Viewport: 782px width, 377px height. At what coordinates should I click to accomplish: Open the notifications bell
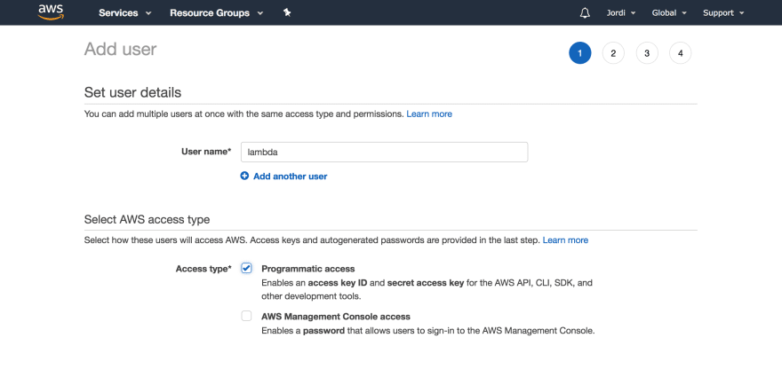(585, 13)
